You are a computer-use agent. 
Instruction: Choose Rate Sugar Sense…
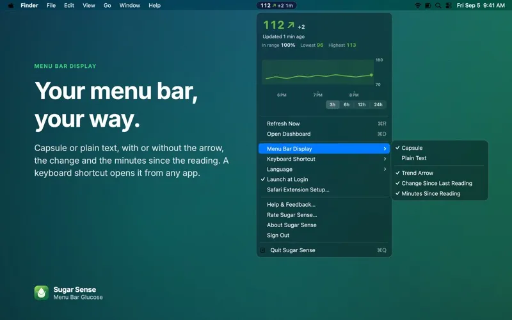(324, 215)
